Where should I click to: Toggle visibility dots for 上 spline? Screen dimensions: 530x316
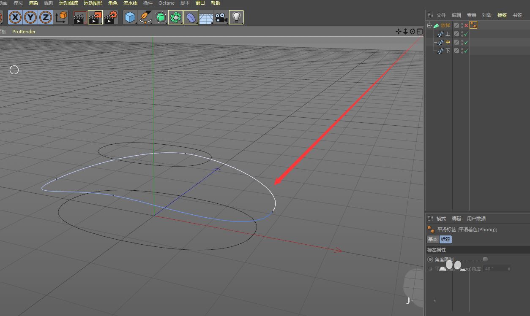click(462, 34)
